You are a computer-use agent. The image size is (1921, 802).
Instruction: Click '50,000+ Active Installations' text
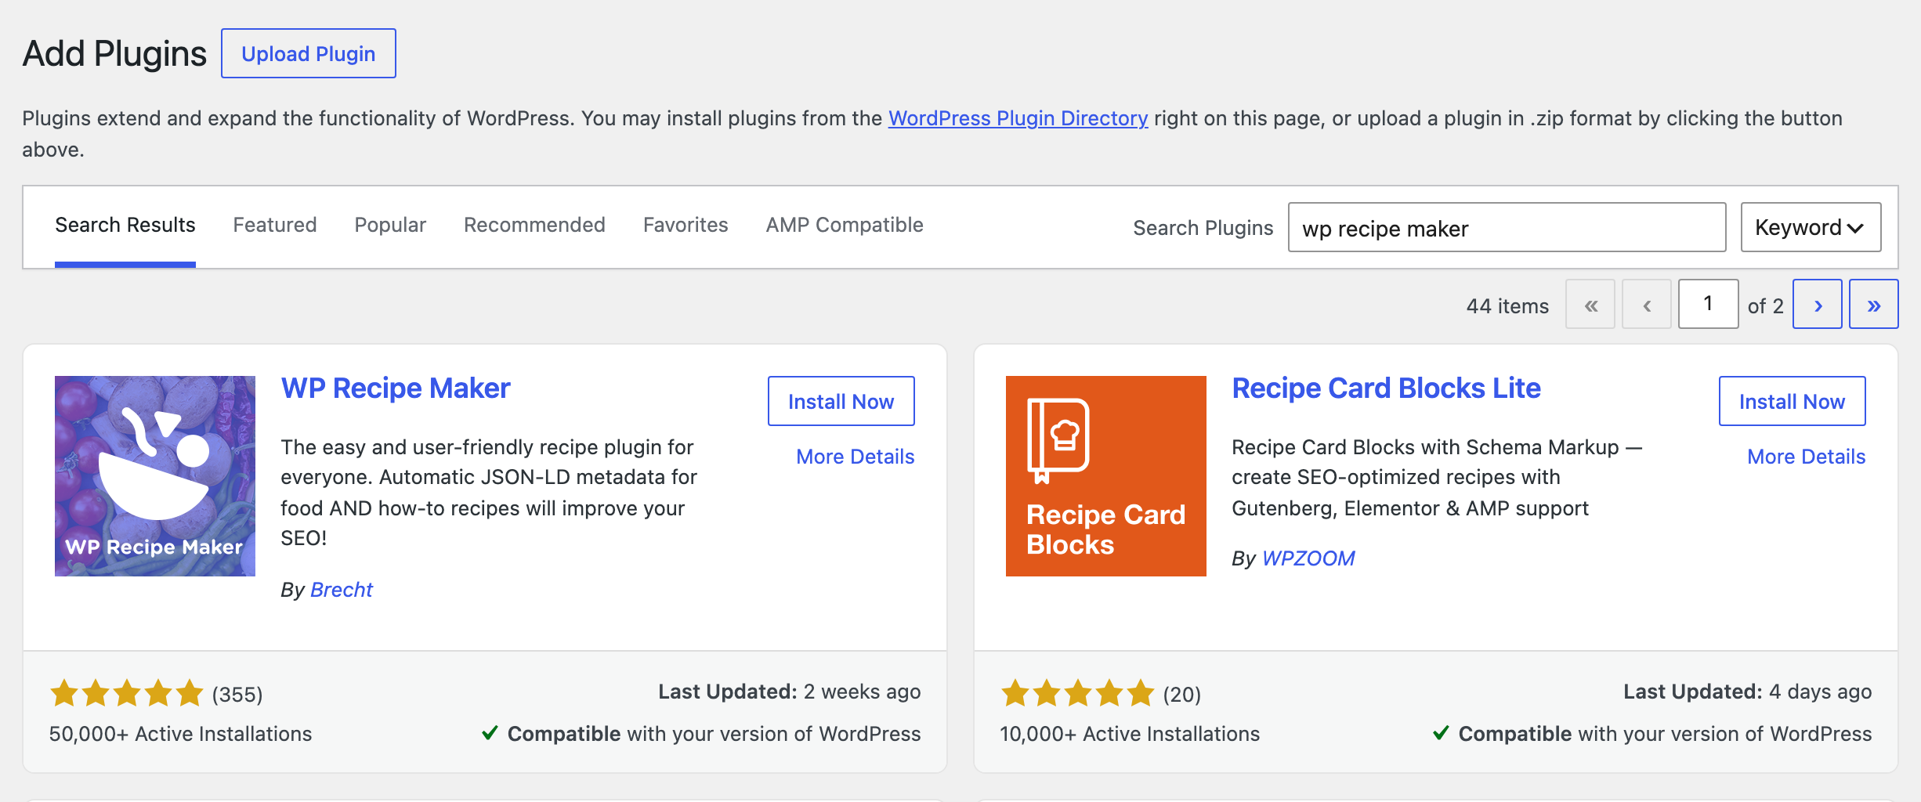pyautogui.click(x=180, y=734)
